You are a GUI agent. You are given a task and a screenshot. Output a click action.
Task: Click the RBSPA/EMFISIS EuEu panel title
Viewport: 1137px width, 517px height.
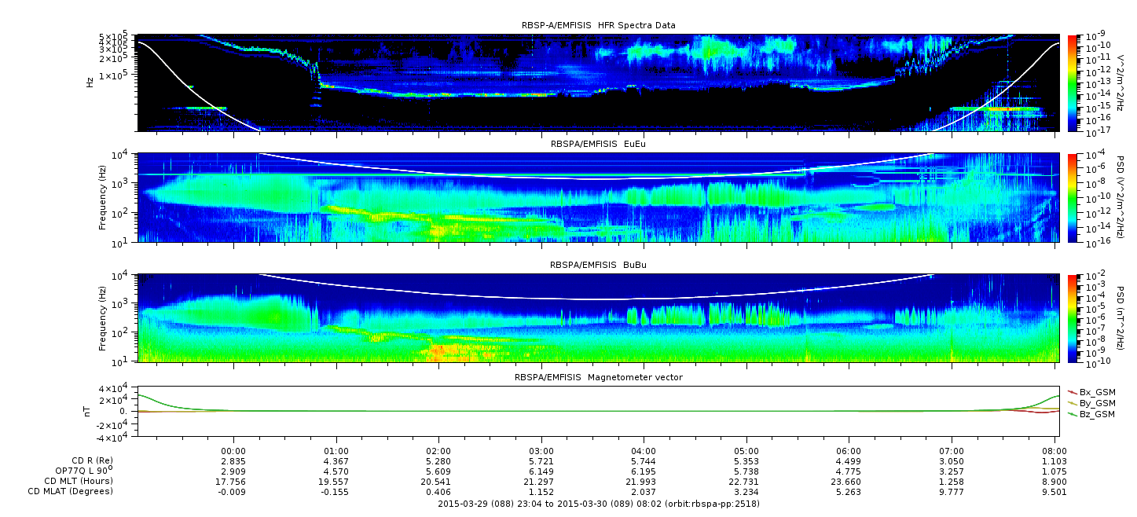pyautogui.click(x=598, y=145)
